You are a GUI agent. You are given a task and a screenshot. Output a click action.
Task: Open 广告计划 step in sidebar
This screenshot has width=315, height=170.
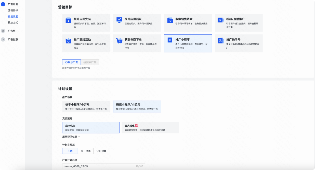tap(13, 4)
